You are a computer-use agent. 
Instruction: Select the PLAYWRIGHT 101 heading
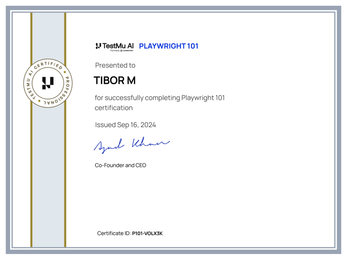tap(169, 46)
